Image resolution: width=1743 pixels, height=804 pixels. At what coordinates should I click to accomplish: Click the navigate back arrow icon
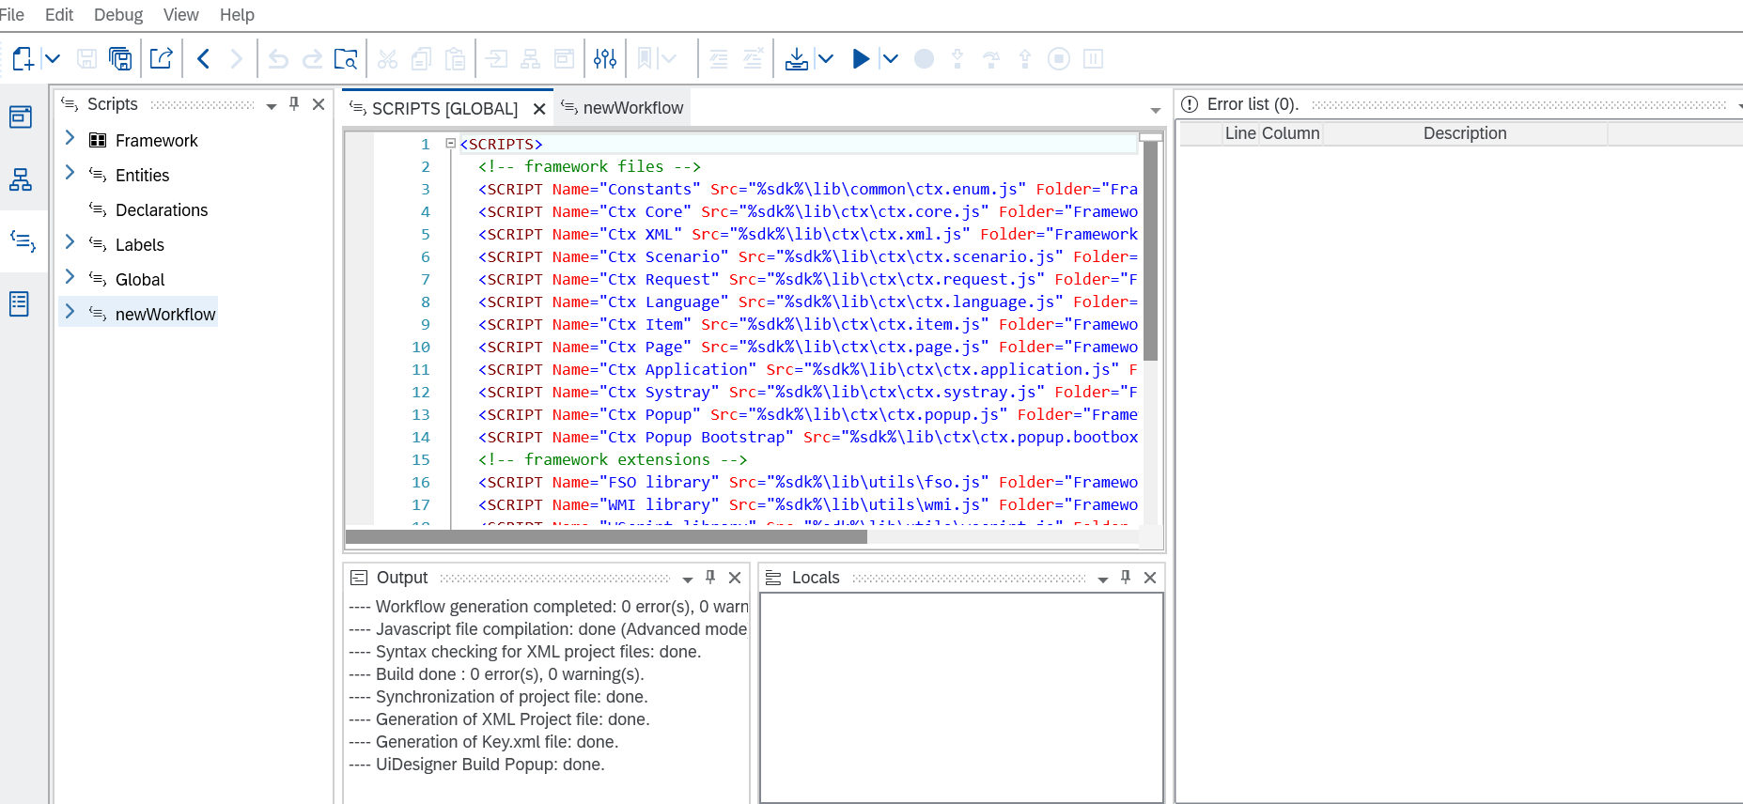tap(203, 59)
